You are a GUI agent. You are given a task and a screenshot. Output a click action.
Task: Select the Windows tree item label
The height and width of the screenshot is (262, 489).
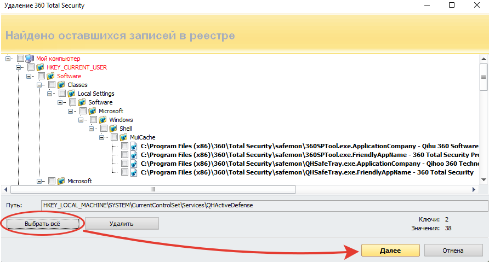pos(121,120)
